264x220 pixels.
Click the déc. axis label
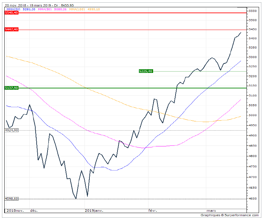point(34,211)
